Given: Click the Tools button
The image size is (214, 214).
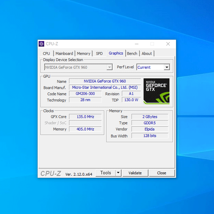Looking at the screenshot, I should pos(106,173).
